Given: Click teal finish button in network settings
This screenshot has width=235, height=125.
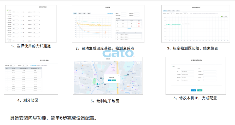Looking at the screenshot, I should [200, 90].
